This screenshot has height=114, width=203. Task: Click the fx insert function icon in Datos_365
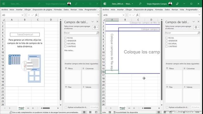(x=36, y=15)
